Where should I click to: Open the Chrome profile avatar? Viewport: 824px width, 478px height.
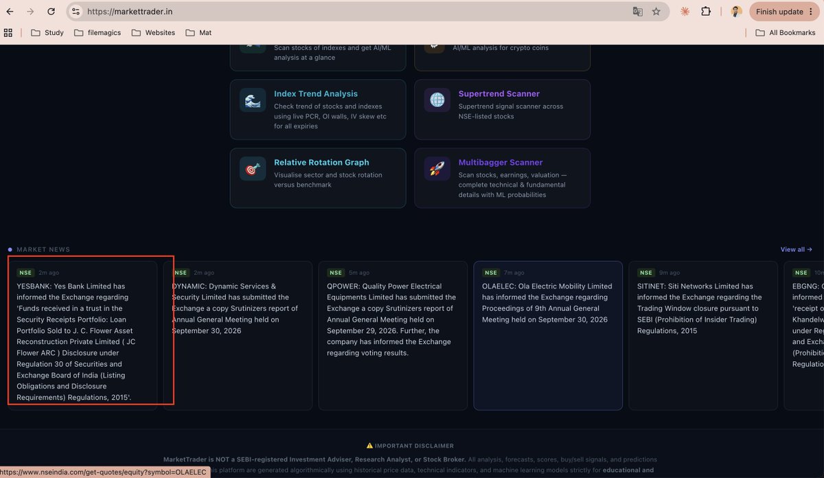737,12
